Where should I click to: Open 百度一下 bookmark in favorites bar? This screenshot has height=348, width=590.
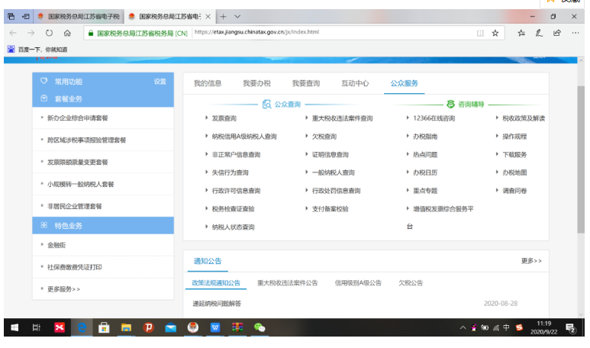(x=37, y=50)
